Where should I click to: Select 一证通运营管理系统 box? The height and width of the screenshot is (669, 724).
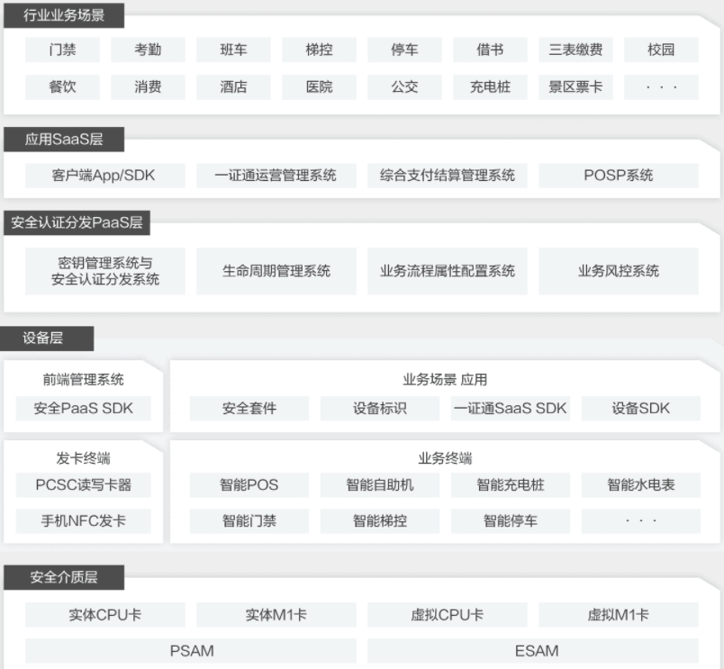pos(276,176)
